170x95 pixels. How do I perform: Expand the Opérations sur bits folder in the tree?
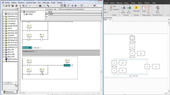[x=4, y=16]
